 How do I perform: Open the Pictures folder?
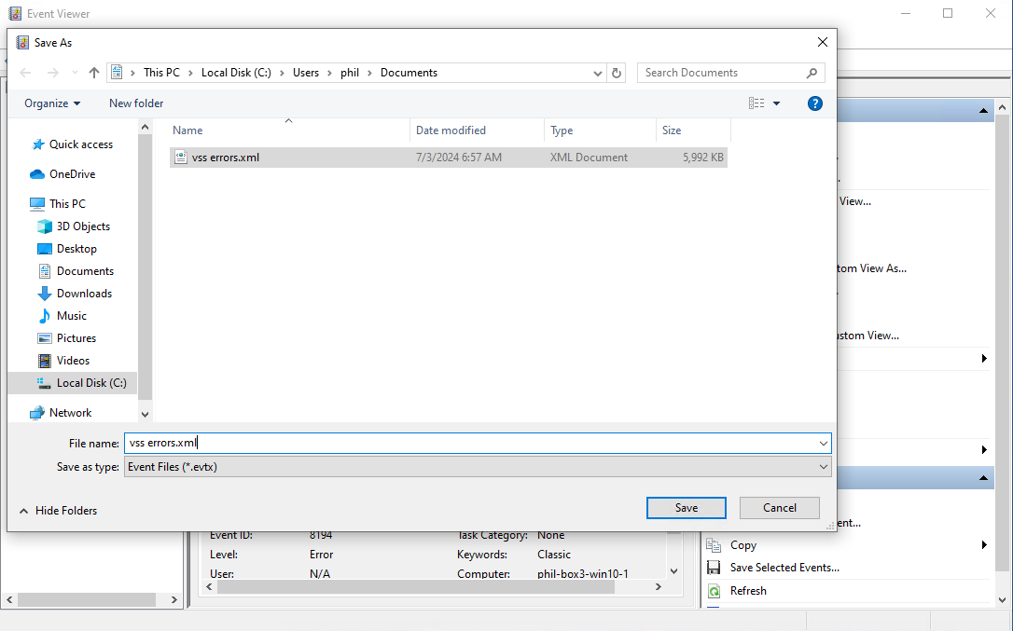tap(76, 338)
